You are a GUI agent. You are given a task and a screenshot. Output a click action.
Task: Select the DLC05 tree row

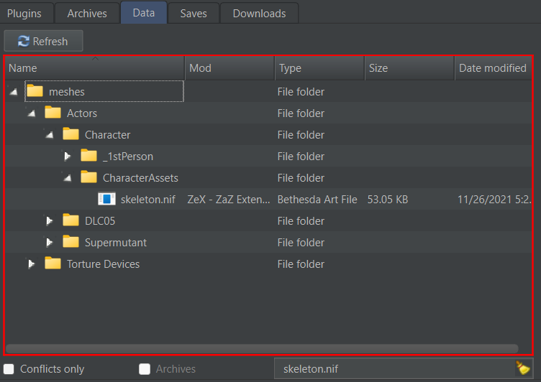[268, 220]
